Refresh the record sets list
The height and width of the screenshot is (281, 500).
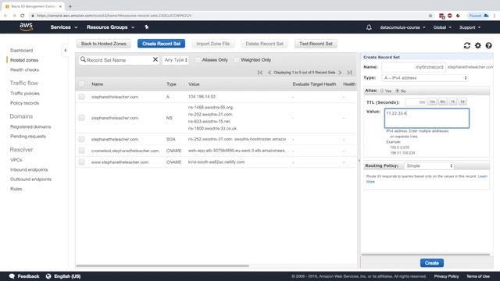(467, 45)
